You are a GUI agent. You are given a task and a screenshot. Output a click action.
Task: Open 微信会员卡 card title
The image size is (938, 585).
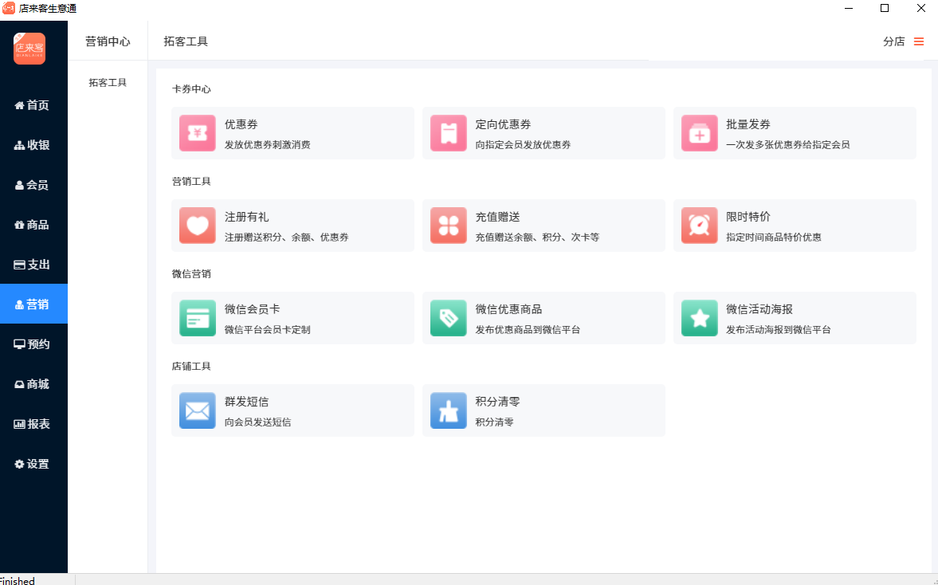(252, 309)
